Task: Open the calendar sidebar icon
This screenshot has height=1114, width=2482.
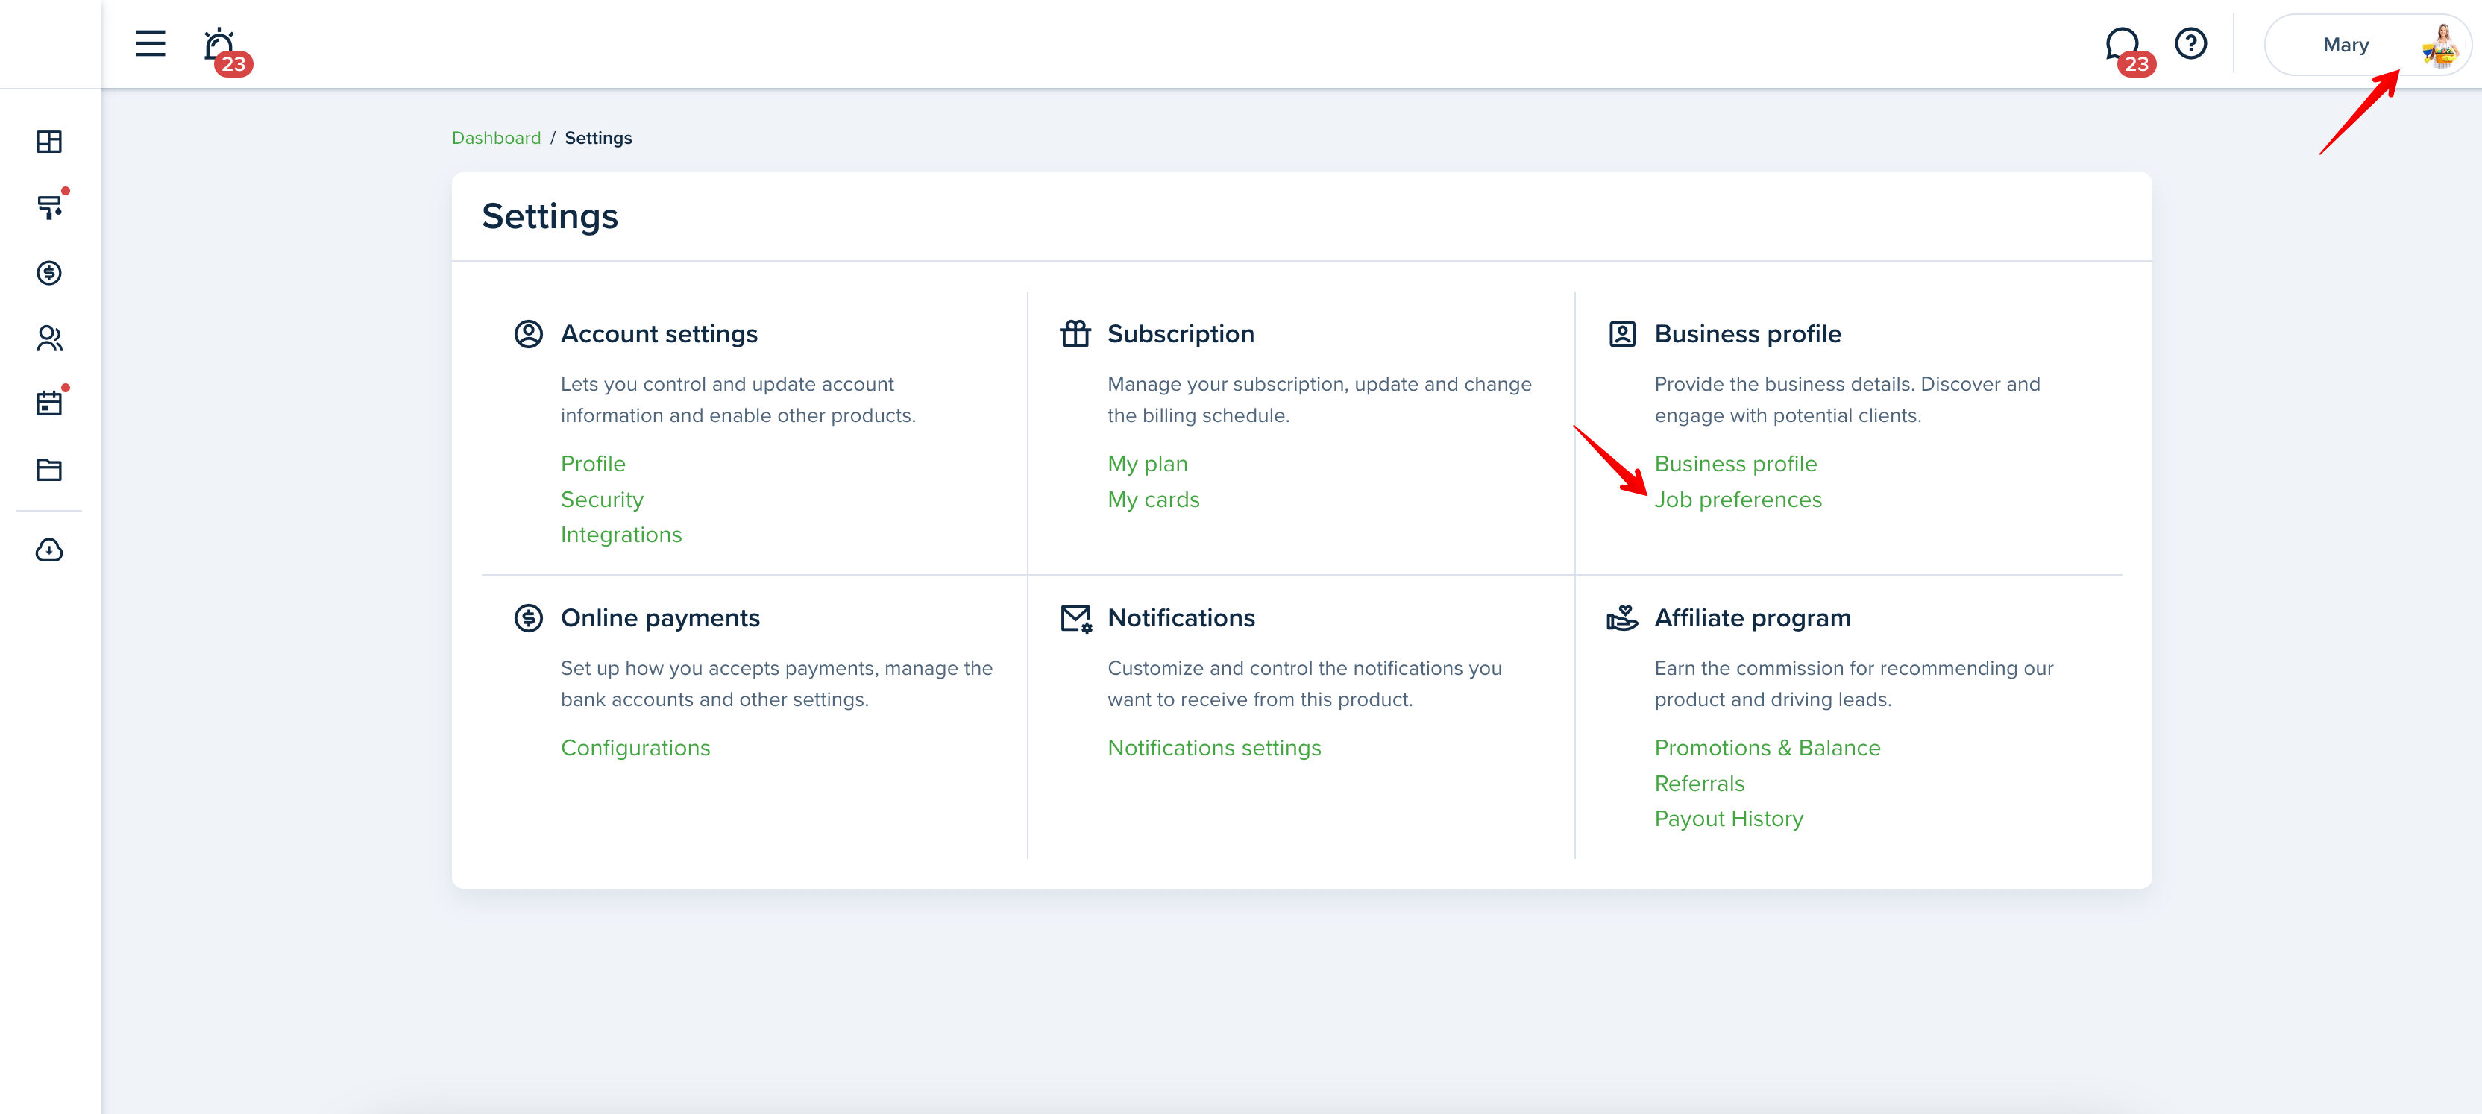Action: click(x=49, y=404)
